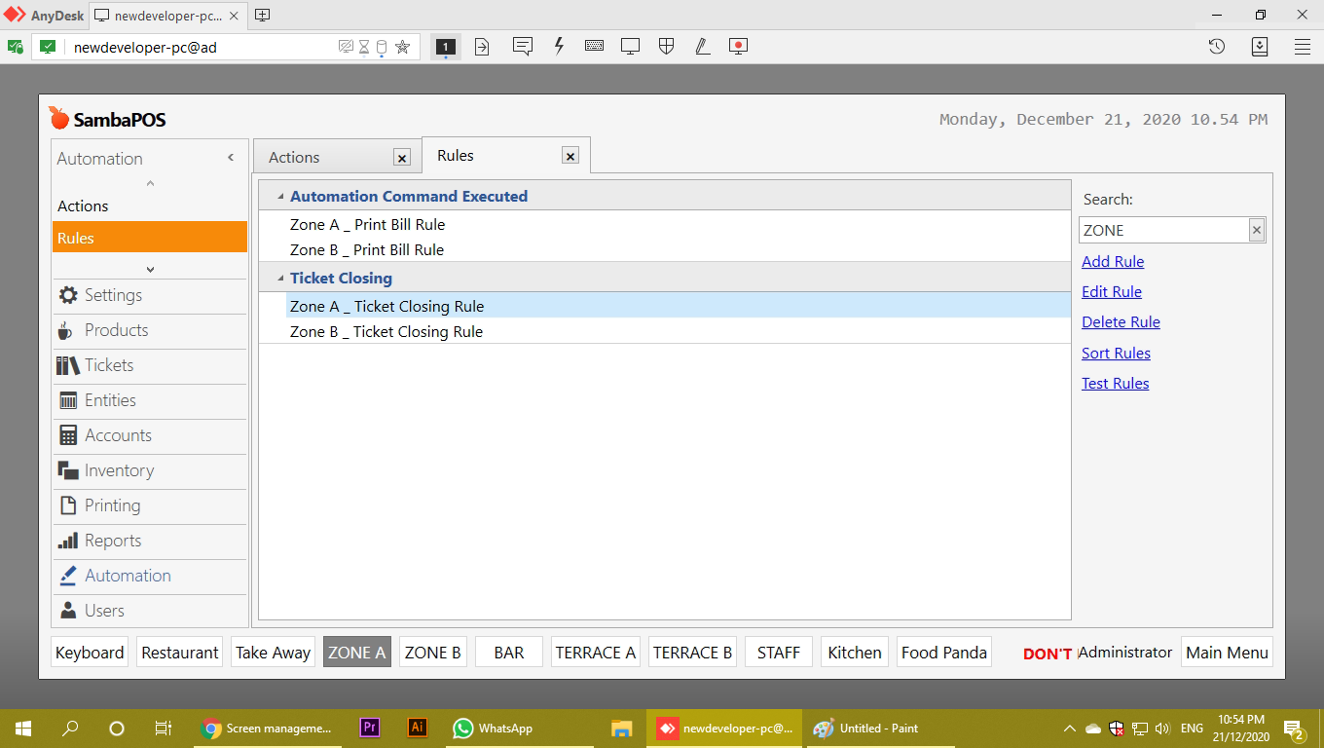Click the Main Menu button
The image size is (1324, 748).
[x=1227, y=653]
